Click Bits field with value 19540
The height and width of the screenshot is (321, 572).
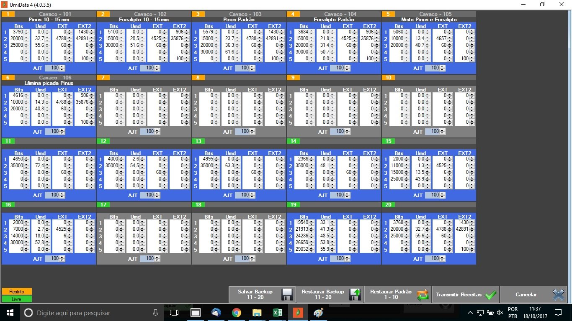click(x=305, y=222)
